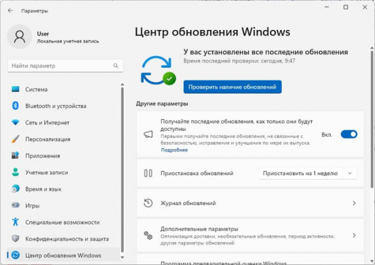Select Bluetooth и устройства in the sidebar
The width and height of the screenshot is (375, 265).
point(64,105)
